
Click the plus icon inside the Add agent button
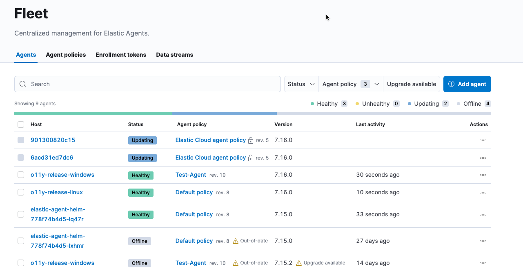[x=451, y=84]
